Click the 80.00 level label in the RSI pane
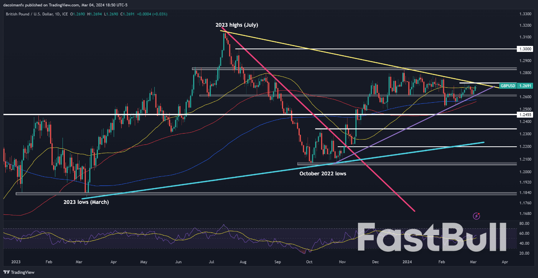This screenshot has width=538, height=278. click(525, 223)
